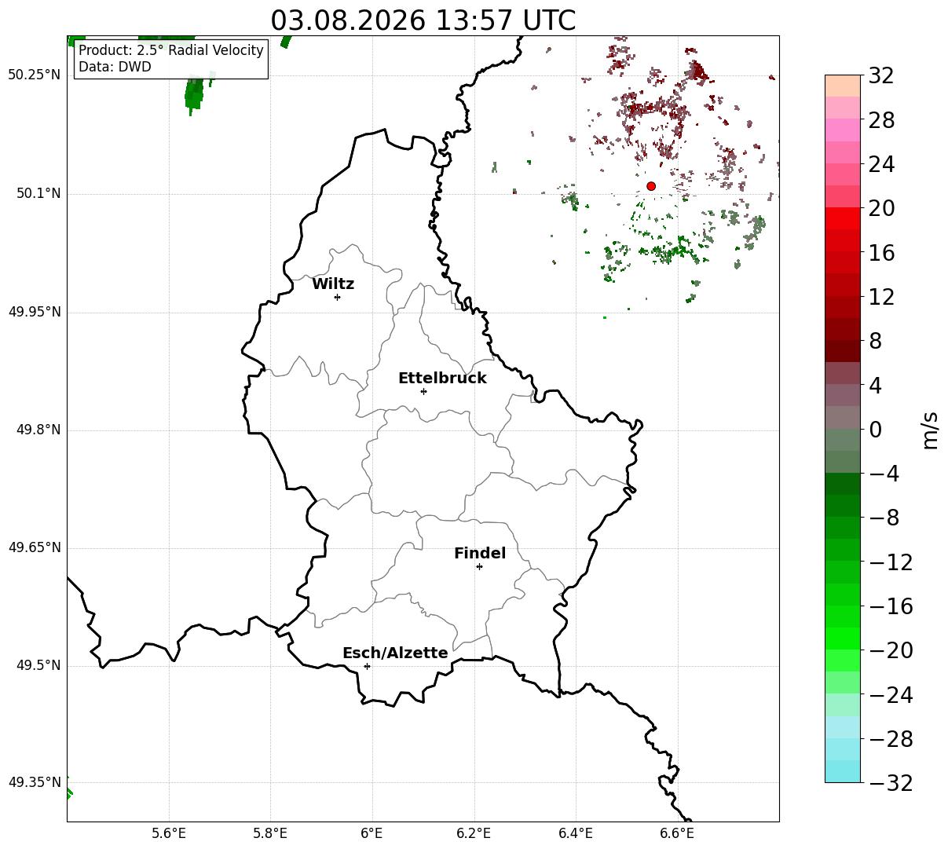Click the 50.1°N latitude axis label
The height and width of the screenshot is (849, 948).
click(38, 193)
